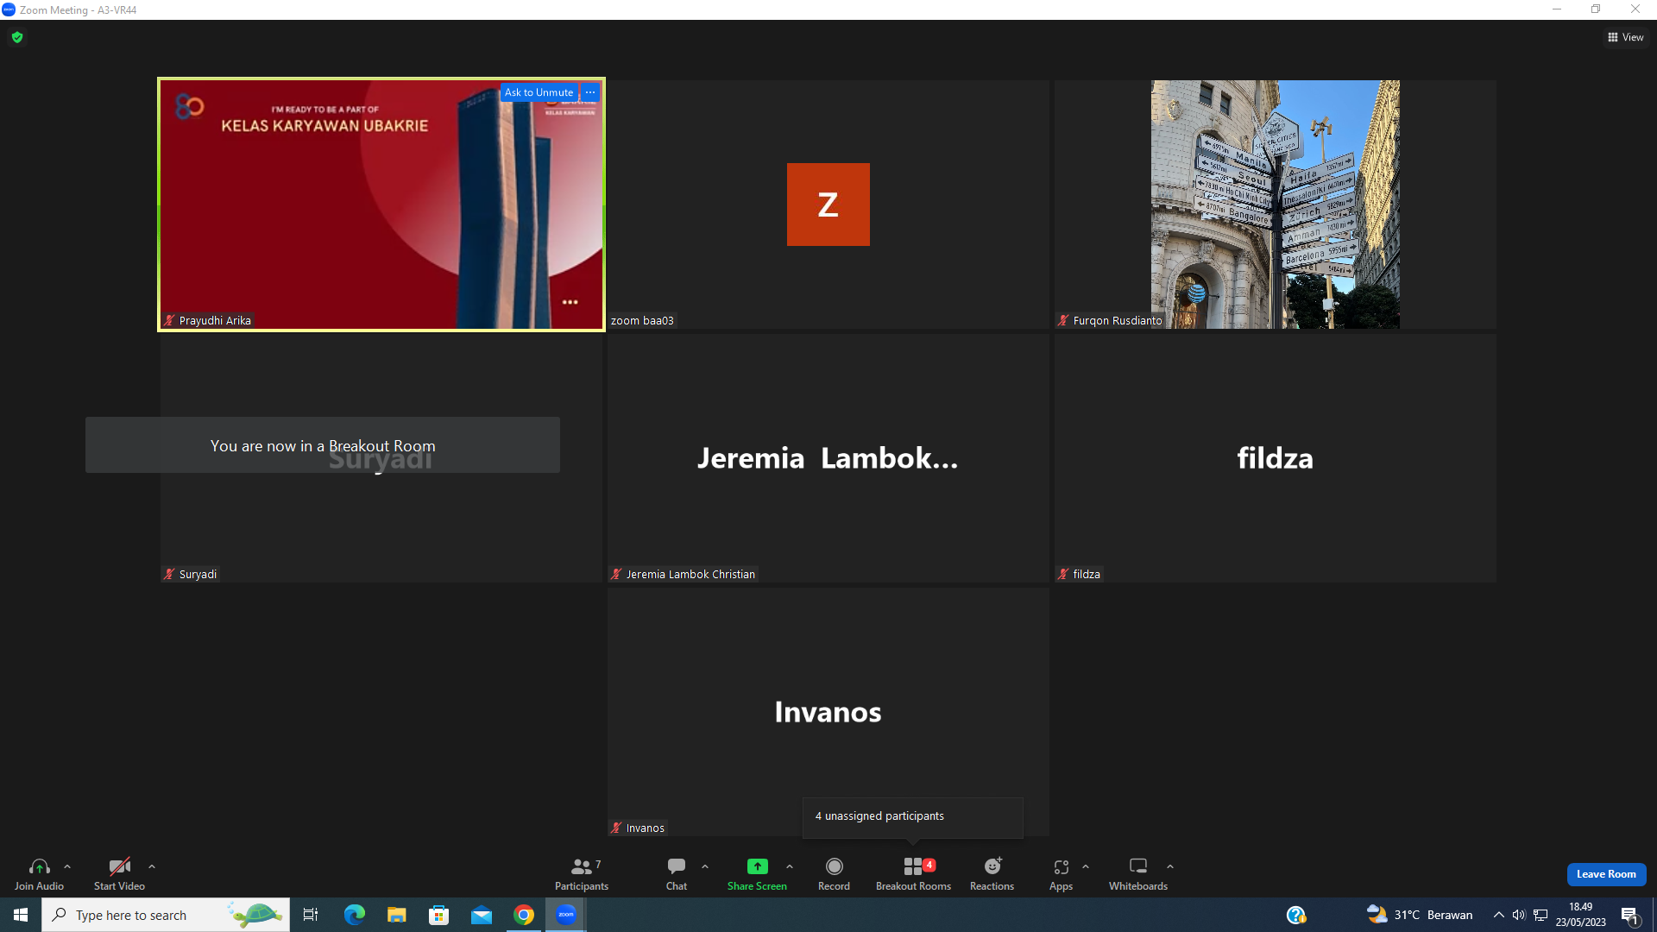Join audio with the headphone icon
The width and height of the screenshot is (1657, 932).
pos(39,873)
